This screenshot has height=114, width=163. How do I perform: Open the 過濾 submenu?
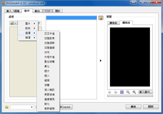(x=28, y=33)
